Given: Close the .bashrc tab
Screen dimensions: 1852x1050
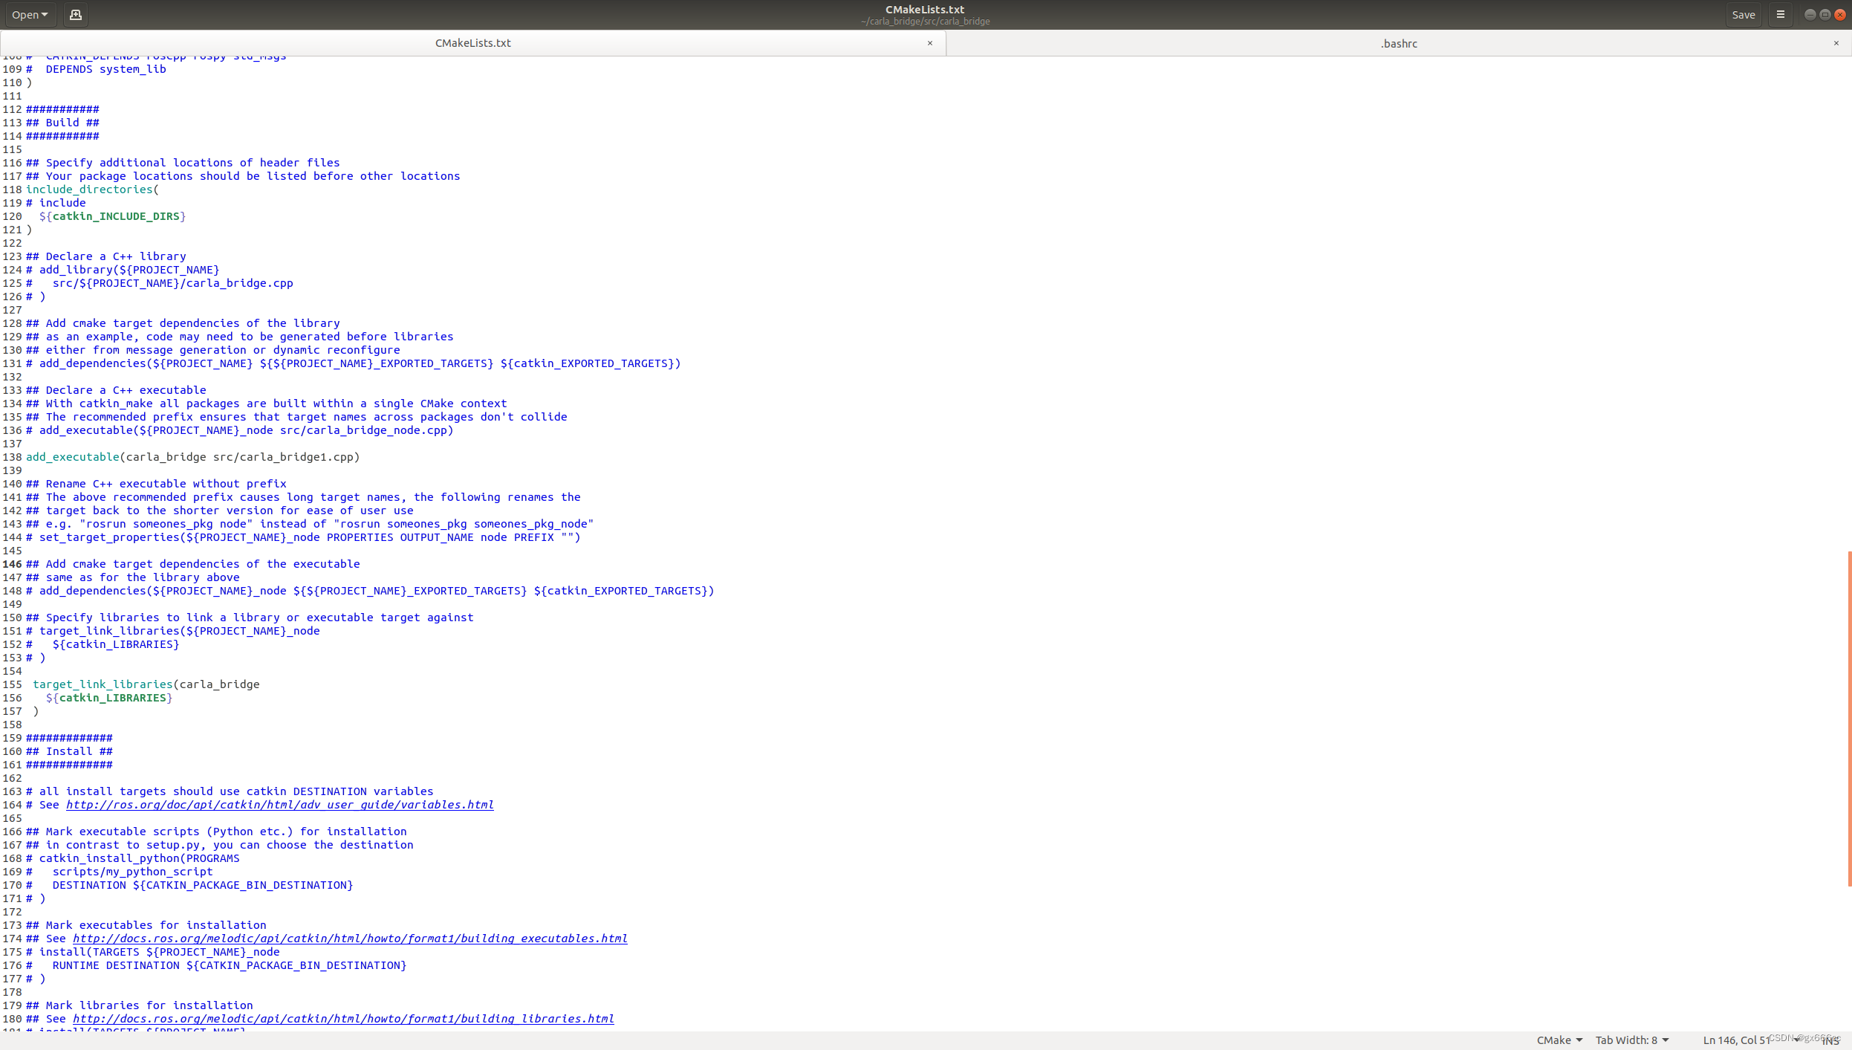Looking at the screenshot, I should (x=1836, y=43).
